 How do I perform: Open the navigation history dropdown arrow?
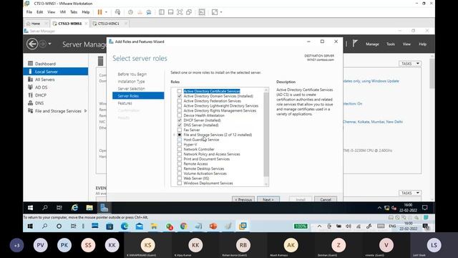[x=49, y=44]
